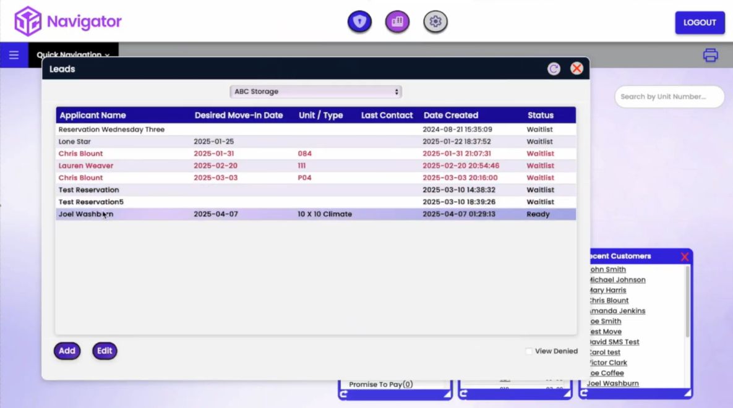Expand the Quick Navigation menu
The image size is (733, 408).
(74, 54)
